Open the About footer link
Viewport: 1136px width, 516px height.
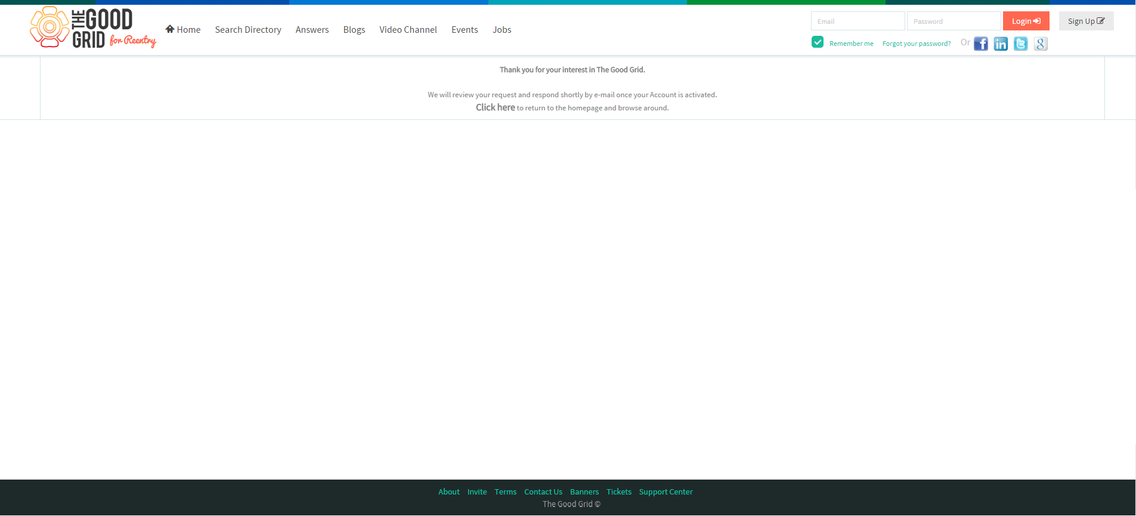coord(449,492)
